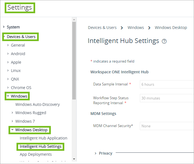
Task: Open the Apple tree item
Action: click(x=16, y=62)
